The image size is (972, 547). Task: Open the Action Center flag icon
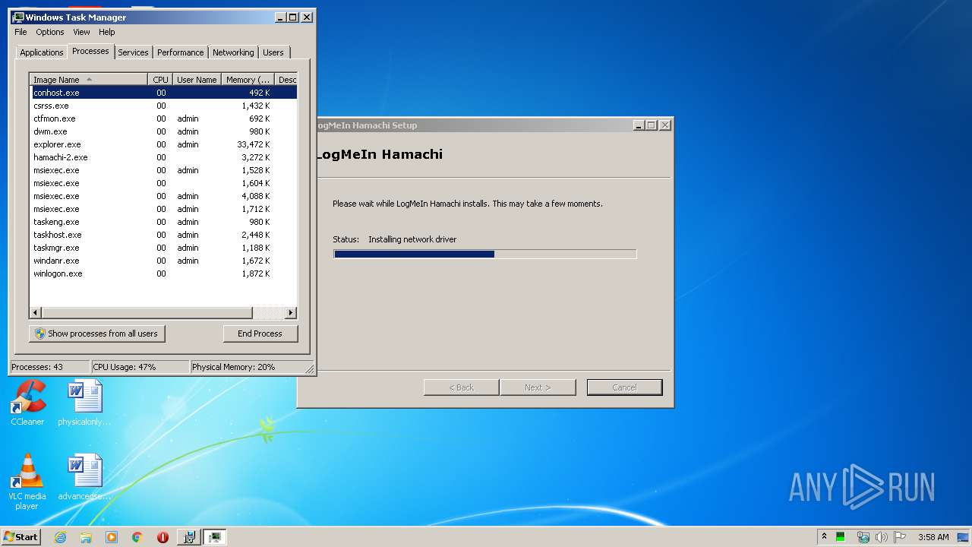click(x=900, y=537)
